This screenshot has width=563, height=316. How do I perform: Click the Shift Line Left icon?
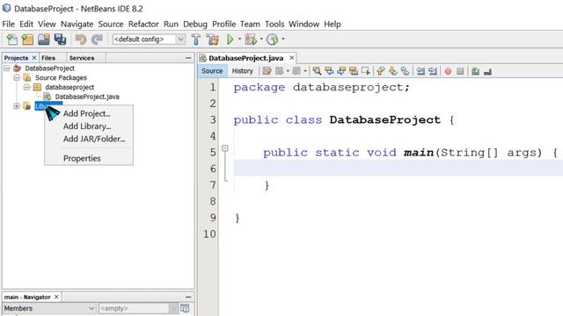420,71
